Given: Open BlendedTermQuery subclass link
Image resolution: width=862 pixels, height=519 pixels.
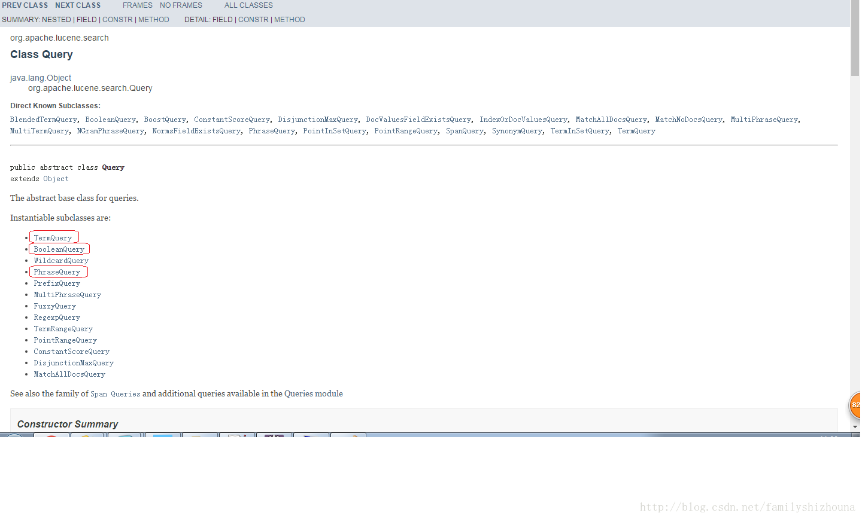Looking at the screenshot, I should 44,120.
